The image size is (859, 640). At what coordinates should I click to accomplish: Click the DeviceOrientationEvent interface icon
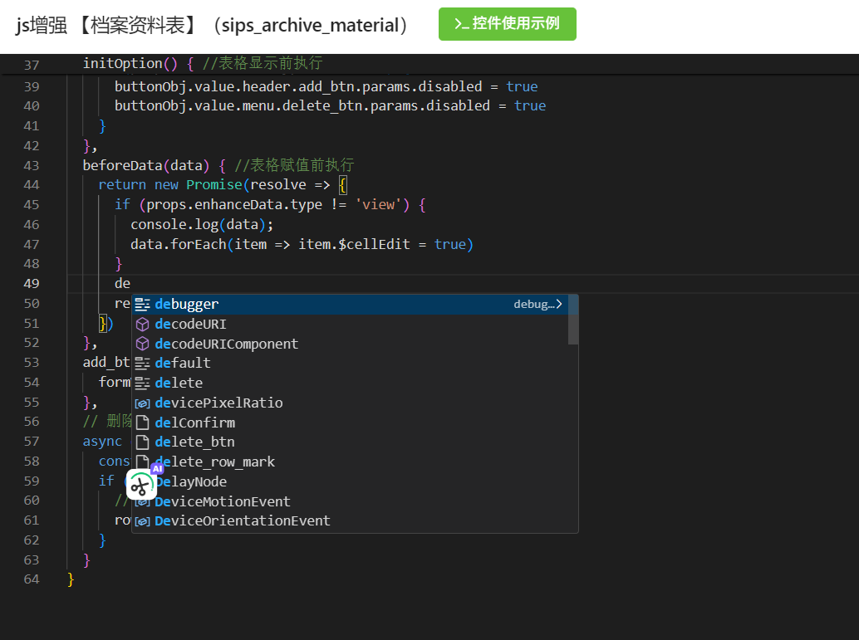click(x=142, y=521)
